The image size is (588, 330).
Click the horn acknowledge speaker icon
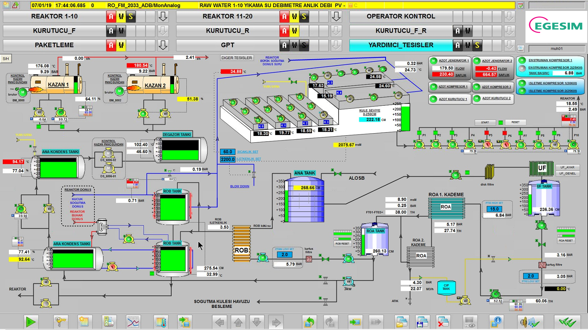click(530, 322)
